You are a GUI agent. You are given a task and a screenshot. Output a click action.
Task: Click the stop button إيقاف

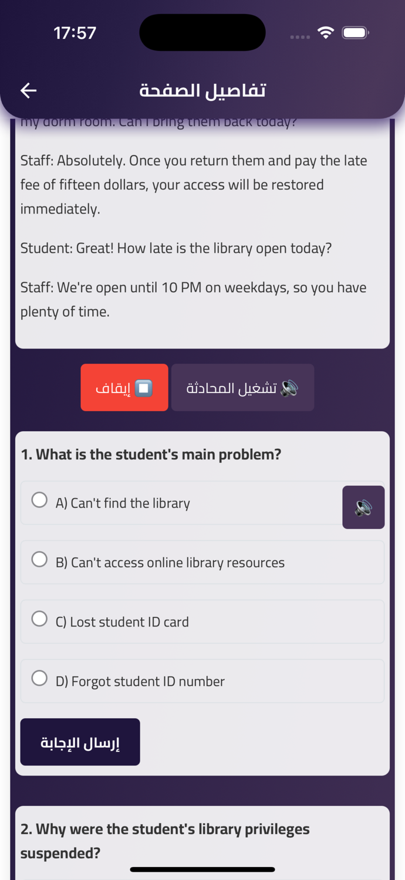(124, 388)
